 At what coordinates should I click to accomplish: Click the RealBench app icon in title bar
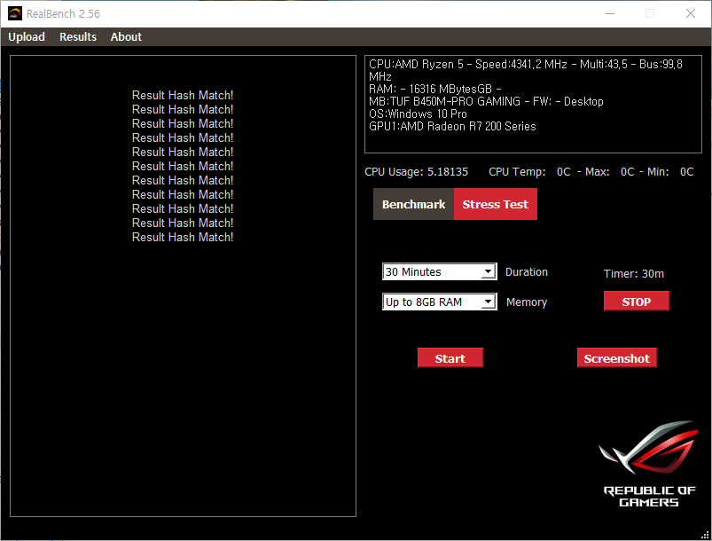15,13
